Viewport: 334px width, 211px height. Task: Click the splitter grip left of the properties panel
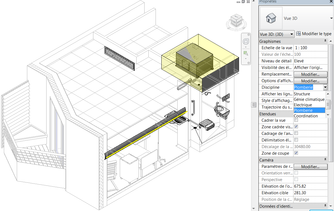click(x=254, y=105)
